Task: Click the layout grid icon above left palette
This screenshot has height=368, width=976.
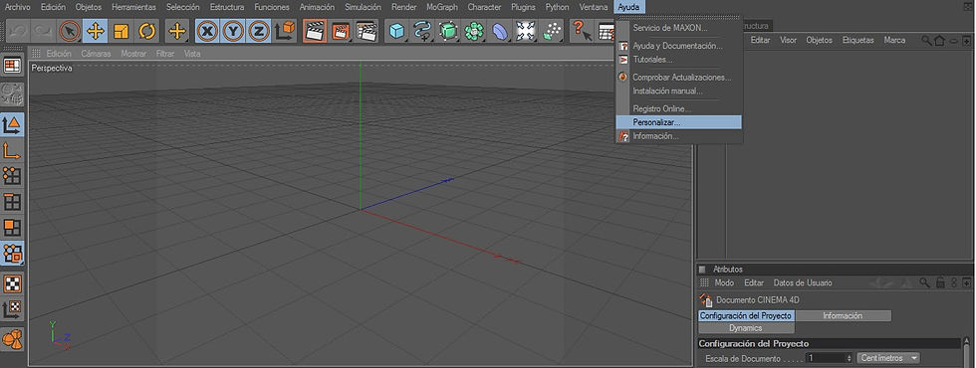Action: [12, 66]
